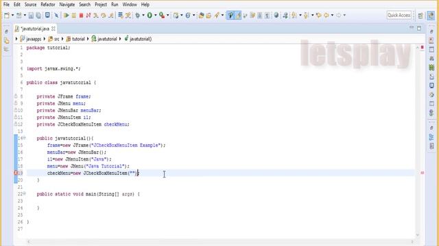Open the coverage run dropdown arrow
The height and width of the screenshot is (246, 439).
coord(167,15)
